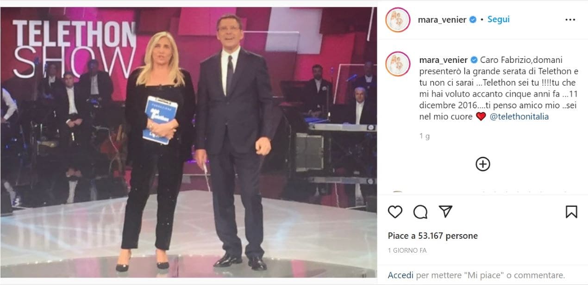The height and width of the screenshot is (285, 588).
Task: Follow the account via Segui
Action: coord(498,20)
